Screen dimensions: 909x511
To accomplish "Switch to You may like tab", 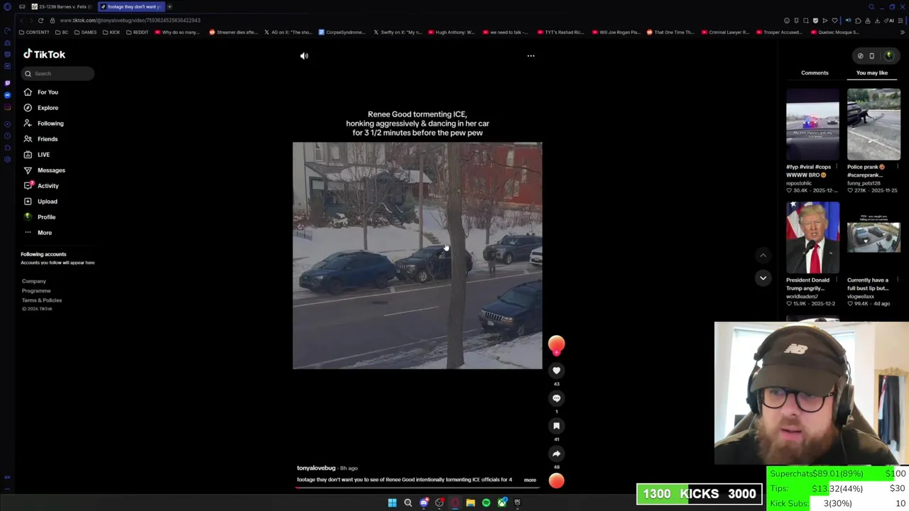I will (871, 73).
